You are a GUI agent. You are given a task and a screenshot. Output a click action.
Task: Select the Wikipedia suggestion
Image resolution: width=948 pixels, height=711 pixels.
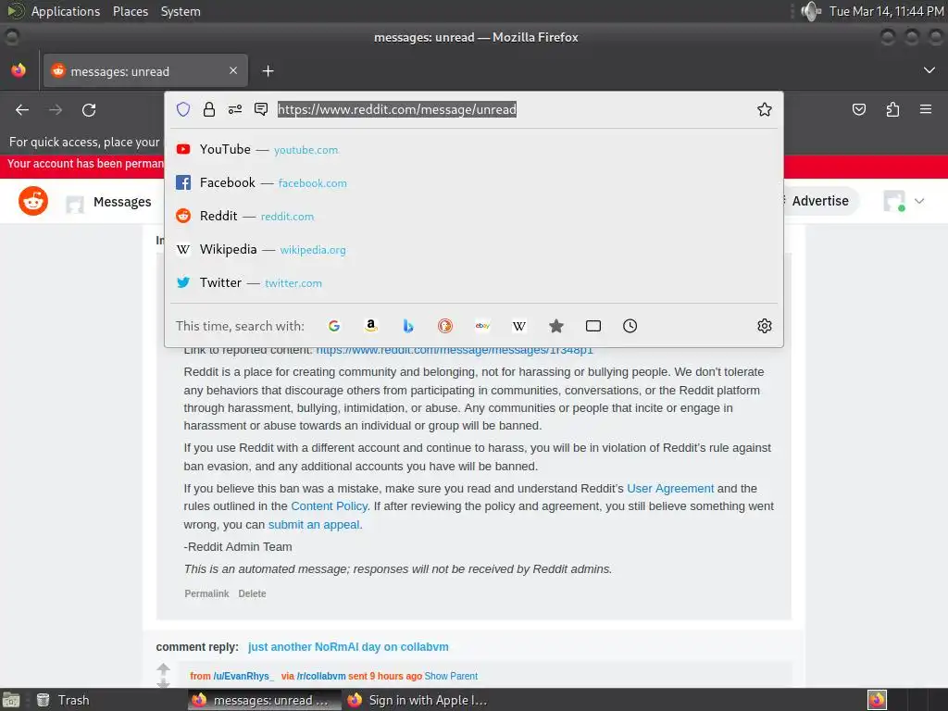coord(473,249)
